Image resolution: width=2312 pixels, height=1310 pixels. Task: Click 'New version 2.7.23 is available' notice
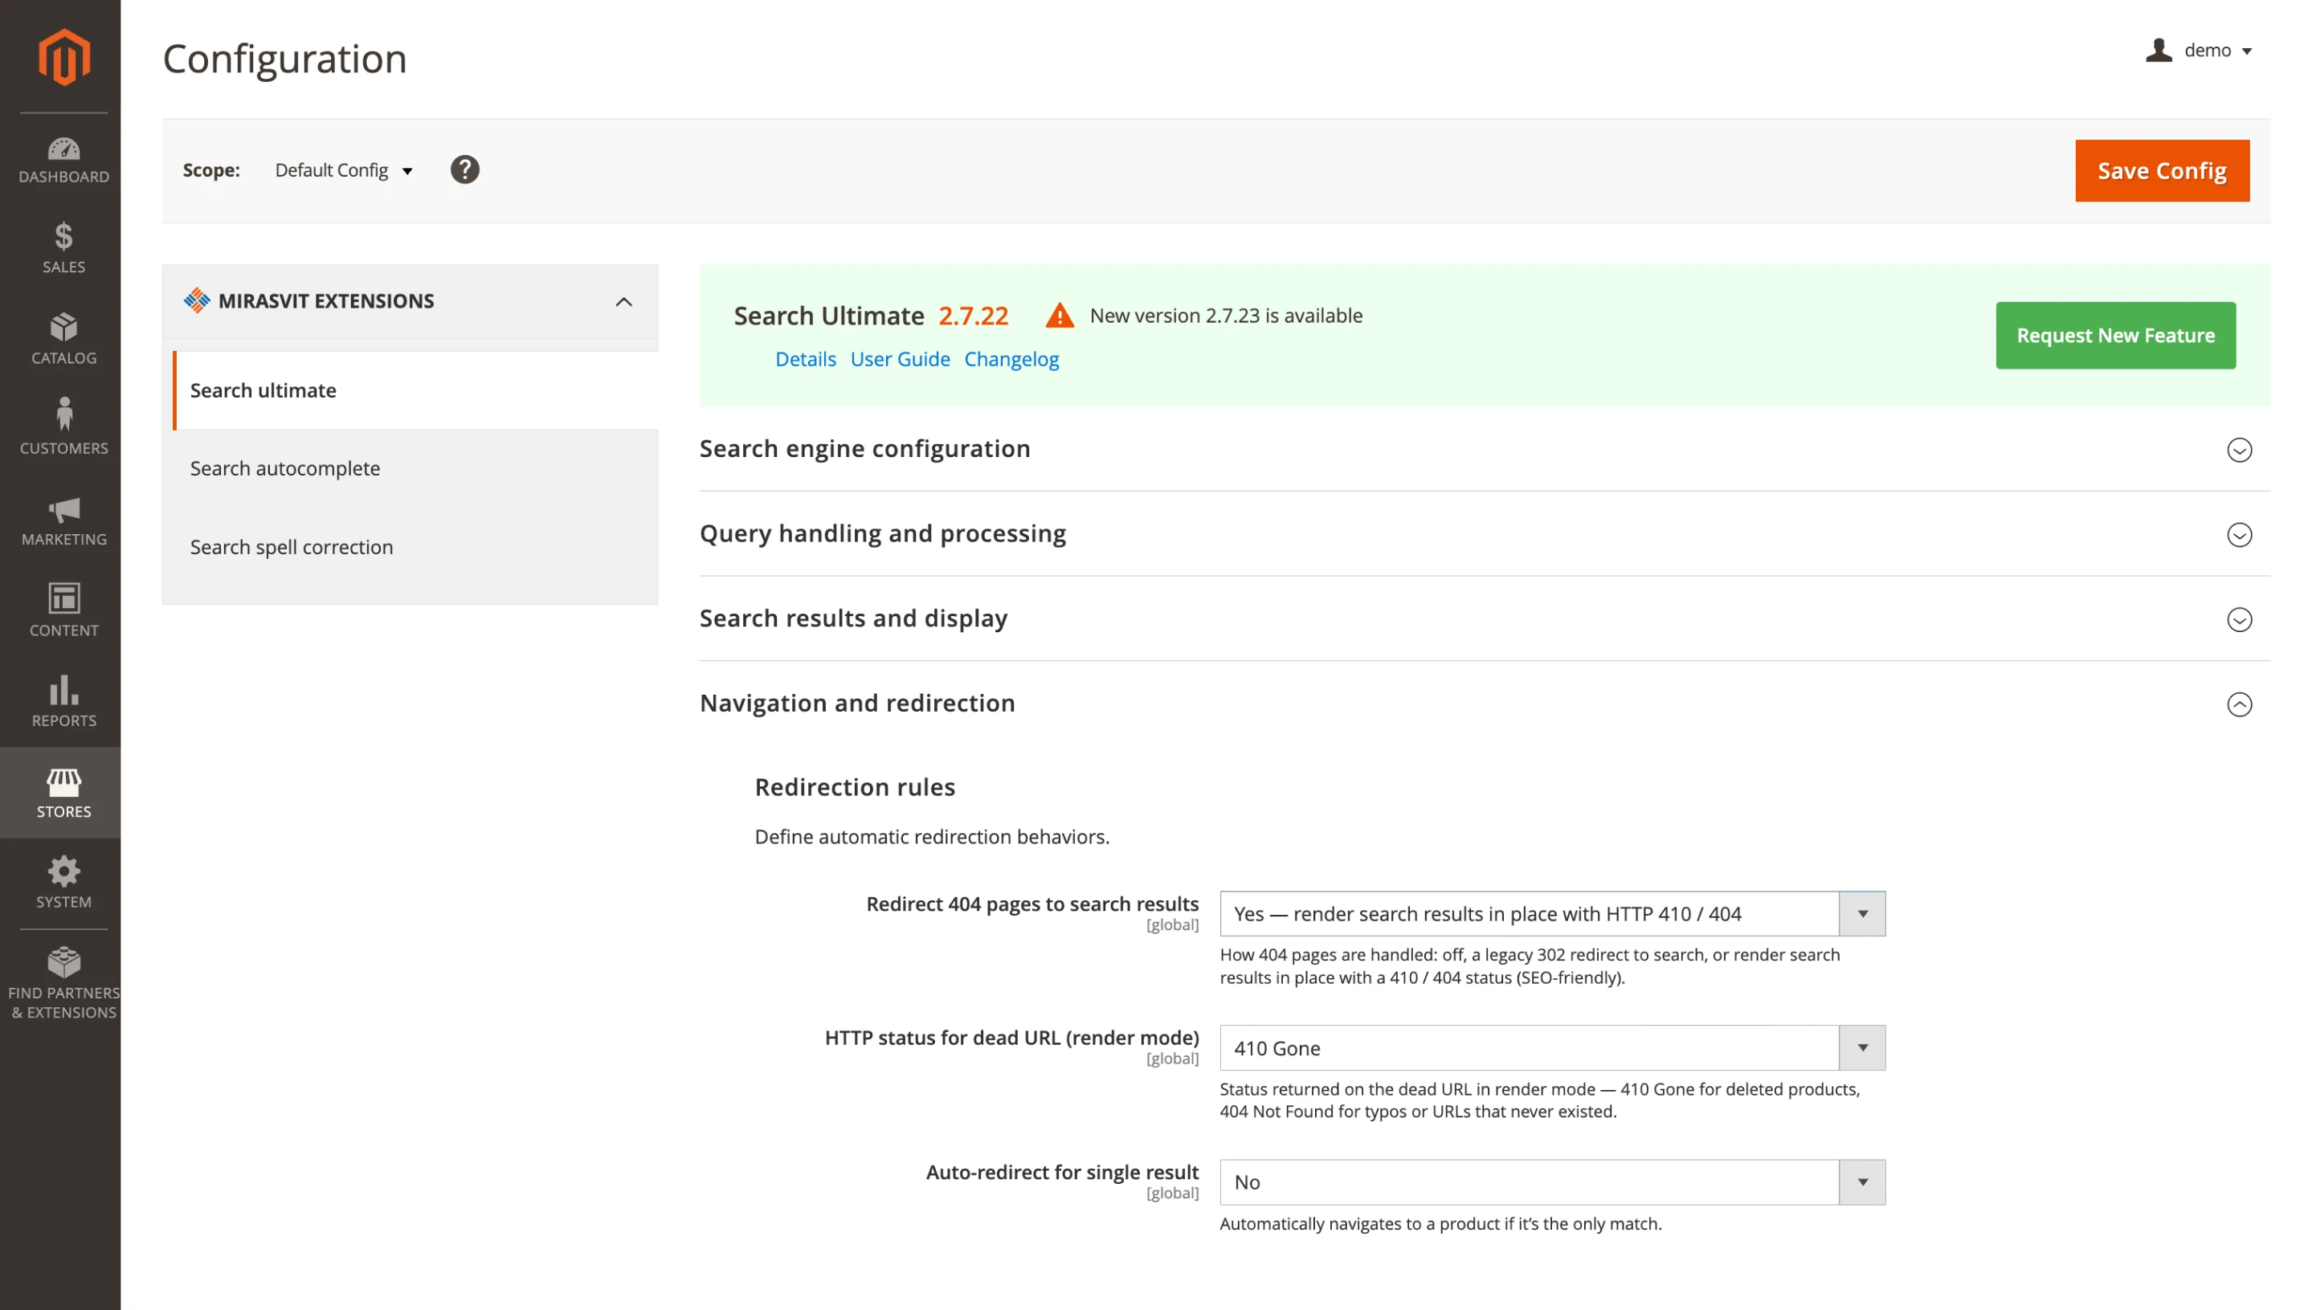click(x=1226, y=316)
